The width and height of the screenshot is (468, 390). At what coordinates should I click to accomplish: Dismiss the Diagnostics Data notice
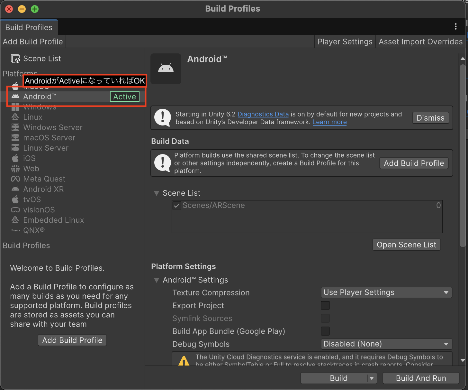pyautogui.click(x=430, y=118)
